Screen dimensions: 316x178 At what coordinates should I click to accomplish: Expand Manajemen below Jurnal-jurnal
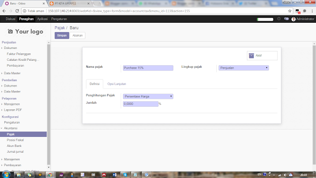12,159
